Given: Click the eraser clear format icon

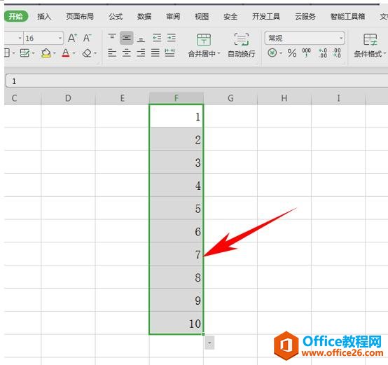Looking at the screenshot, I should [87, 53].
